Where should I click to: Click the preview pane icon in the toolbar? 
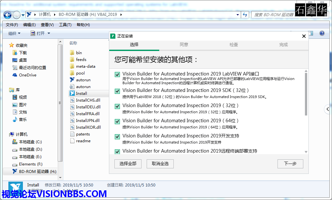[x=311, y=33]
